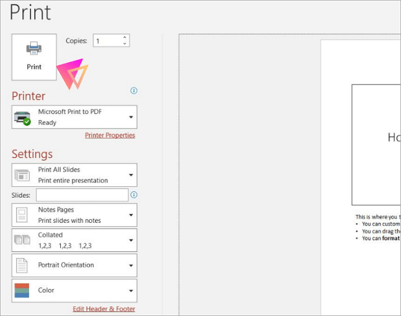Click the printer ready status icon
401x316 pixels.
(22, 118)
